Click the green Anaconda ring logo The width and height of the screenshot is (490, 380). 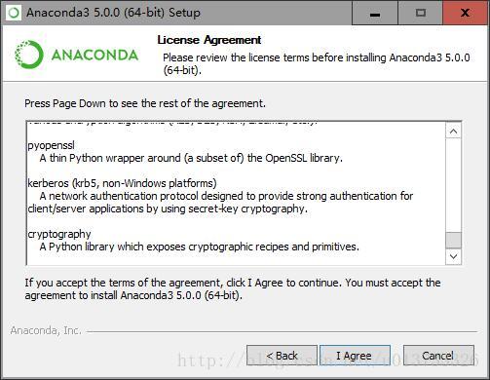coord(29,55)
